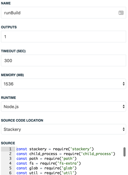The image size is (128, 175).
Task: Click the runBuild name input field
Action: tap(64, 13)
